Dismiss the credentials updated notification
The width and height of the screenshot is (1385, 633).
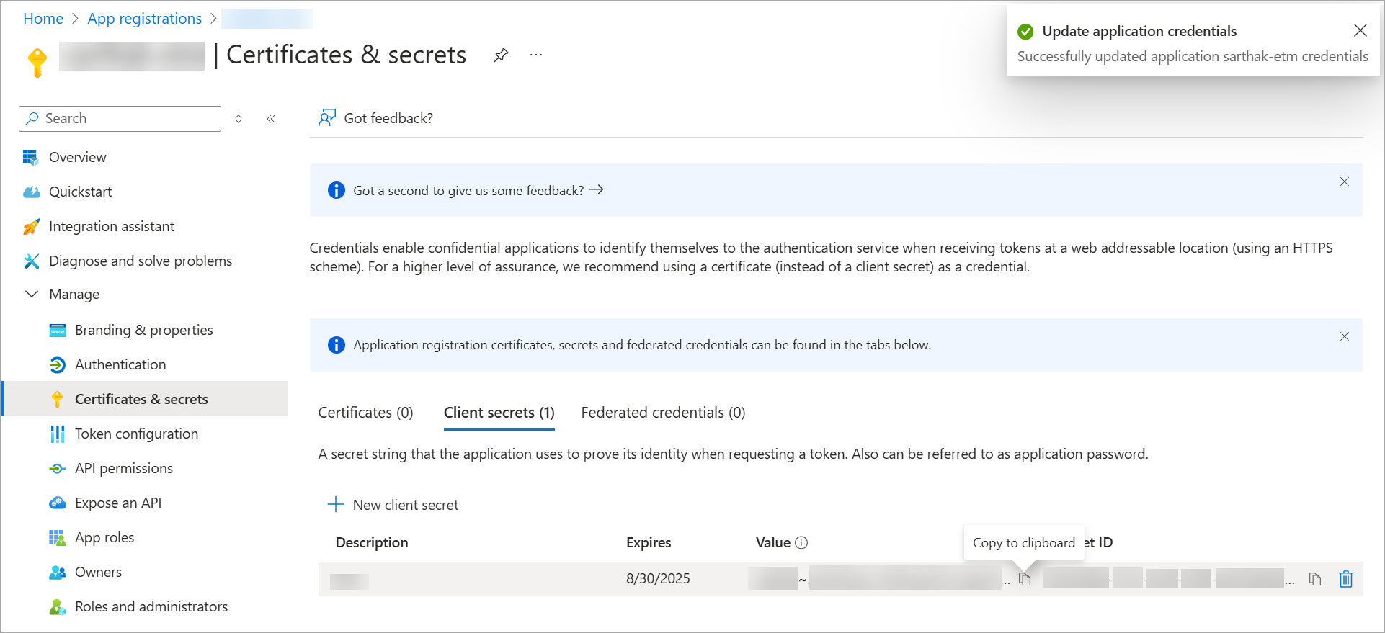(1360, 30)
